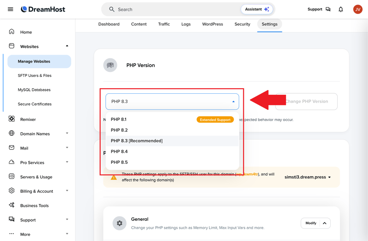Expand the Billing & Account section
Viewport: 368px width, 241px height.
(x=67, y=190)
